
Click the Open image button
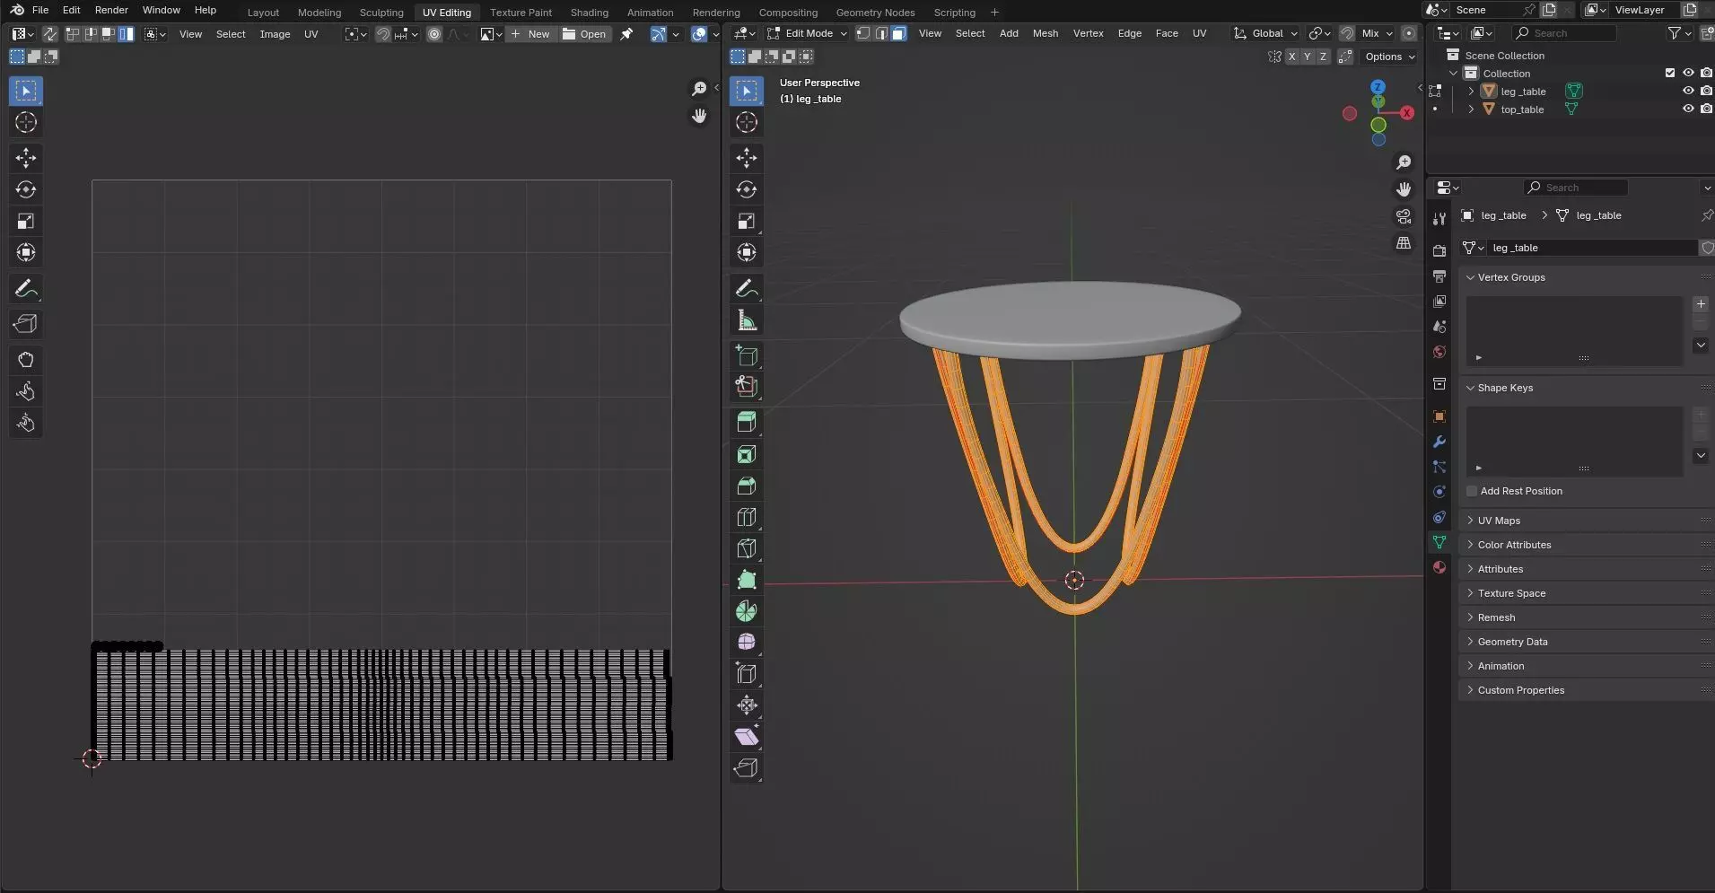coord(584,34)
